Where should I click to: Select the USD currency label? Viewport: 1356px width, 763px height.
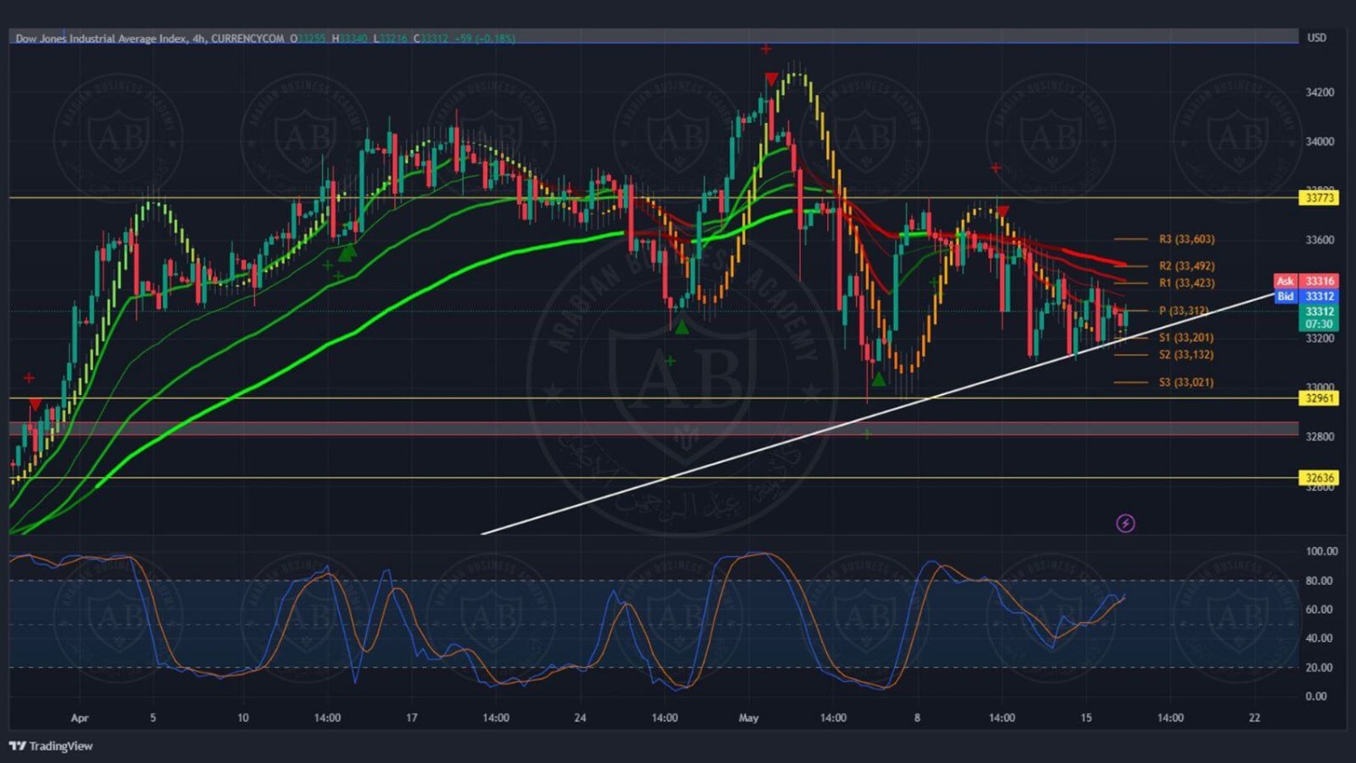1316,37
